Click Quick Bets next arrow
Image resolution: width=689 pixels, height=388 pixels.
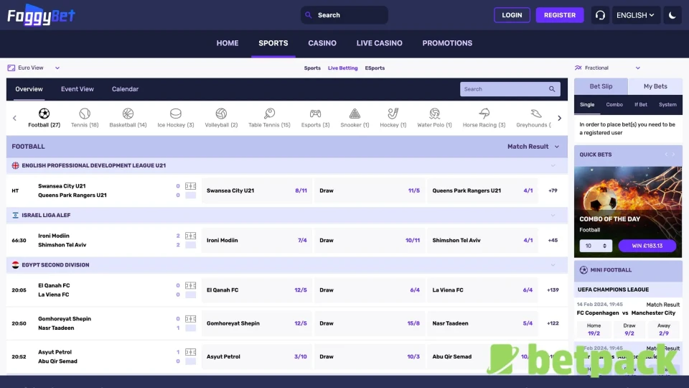[674, 154]
